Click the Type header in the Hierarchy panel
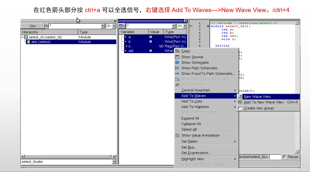This screenshot has width=310, height=172. 97,32
